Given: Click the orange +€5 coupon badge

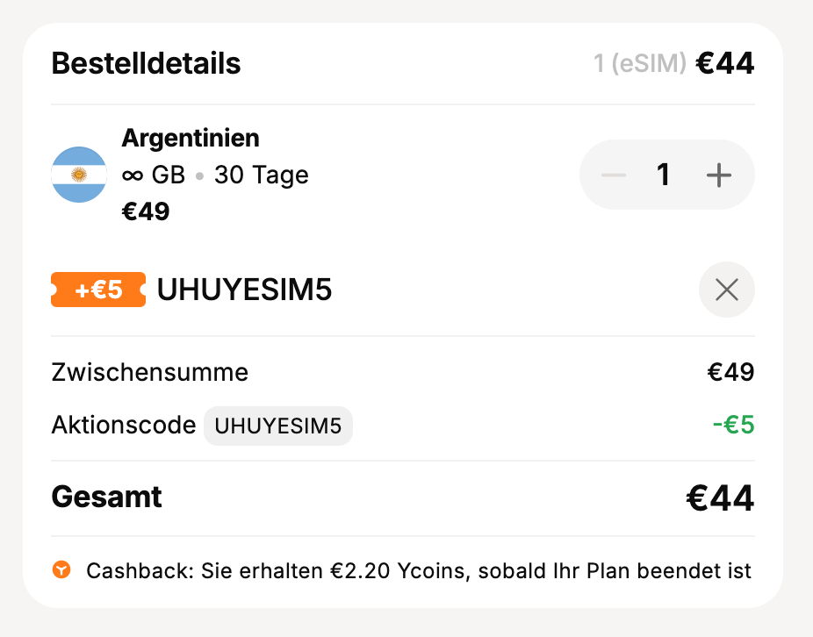Looking at the screenshot, I should tap(97, 290).
